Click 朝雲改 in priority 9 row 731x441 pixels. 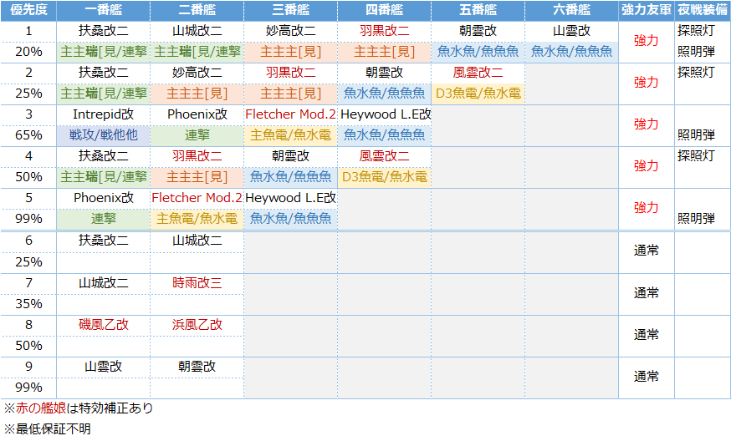[197, 367]
